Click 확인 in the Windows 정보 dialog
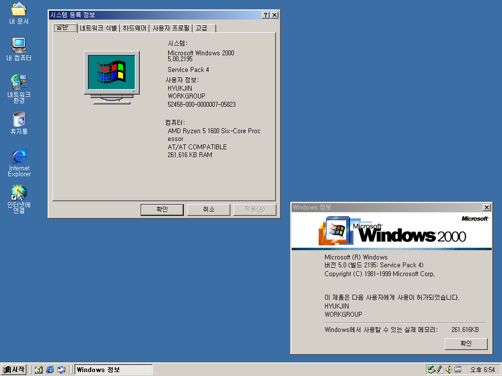Viewport: 502px width, 376px height. 466,344
